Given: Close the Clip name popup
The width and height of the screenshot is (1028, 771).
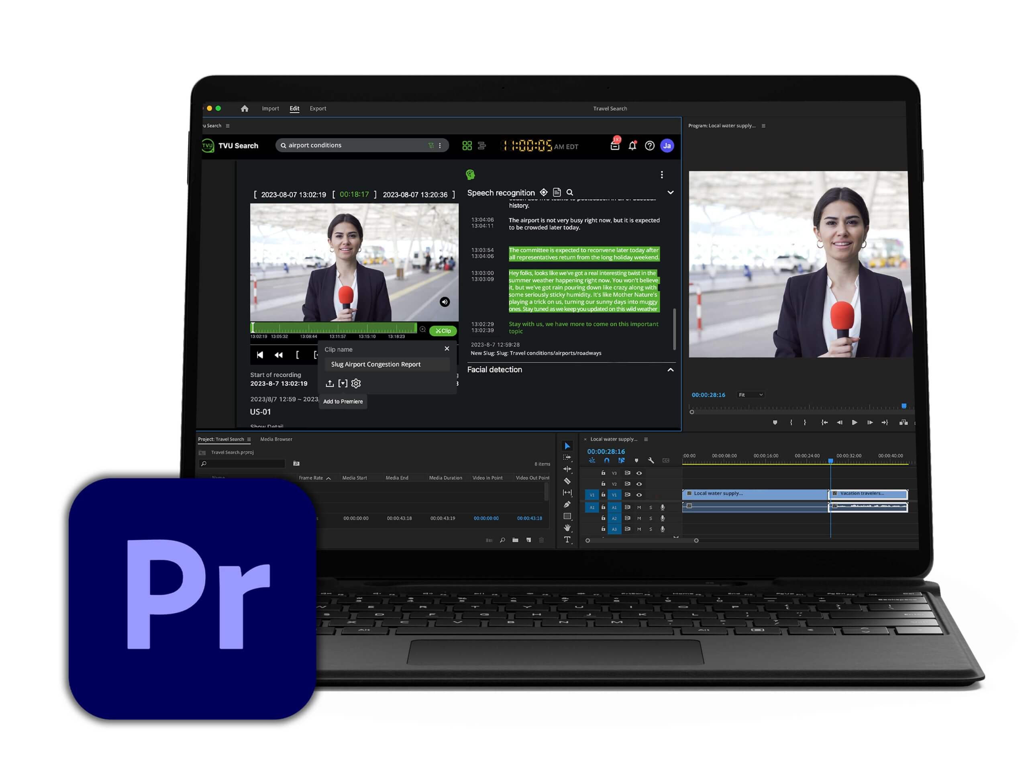Looking at the screenshot, I should coord(447,349).
